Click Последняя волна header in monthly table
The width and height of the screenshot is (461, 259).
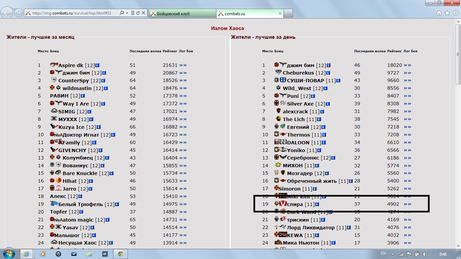click(x=145, y=51)
